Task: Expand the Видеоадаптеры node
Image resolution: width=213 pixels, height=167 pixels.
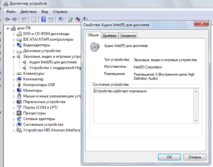Action: [14, 45]
